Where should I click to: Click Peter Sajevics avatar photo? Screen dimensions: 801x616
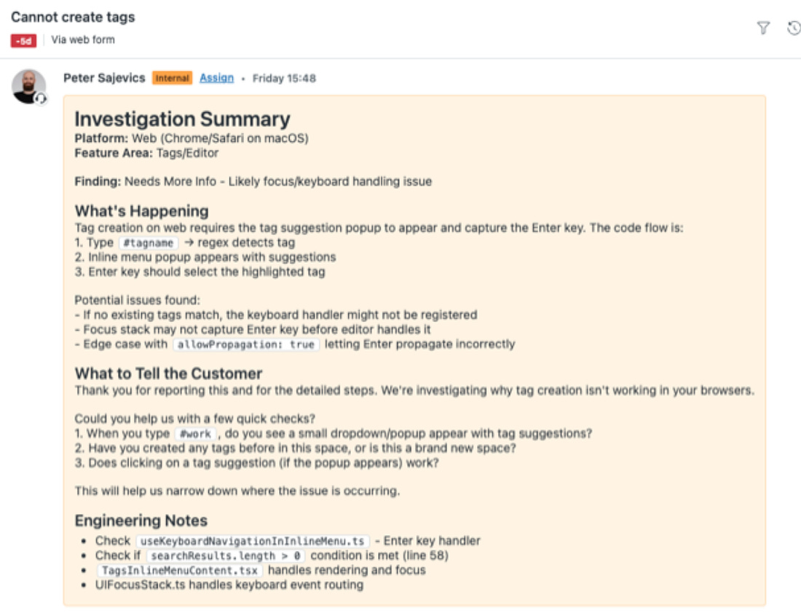click(28, 87)
